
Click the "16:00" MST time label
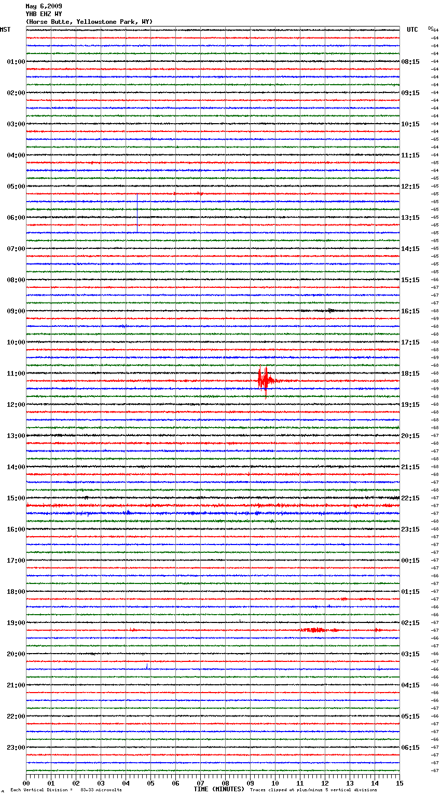click(x=16, y=529)
